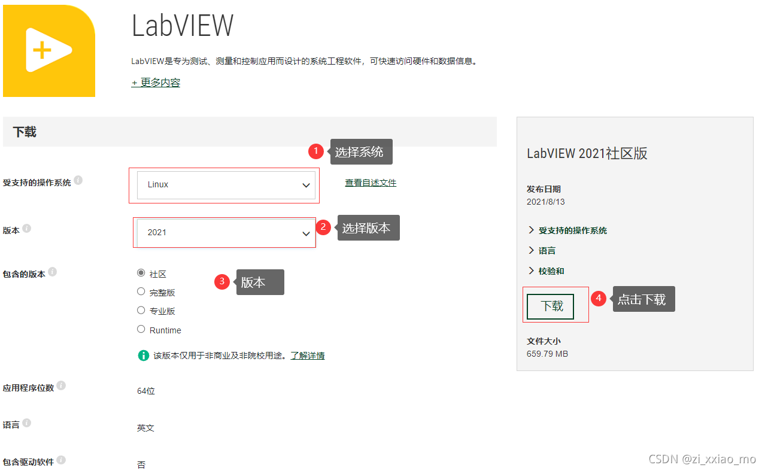Open the 了解详情 learn more link
The width and height of the screenshot is (765, 471).
click(x=308, y=355)
